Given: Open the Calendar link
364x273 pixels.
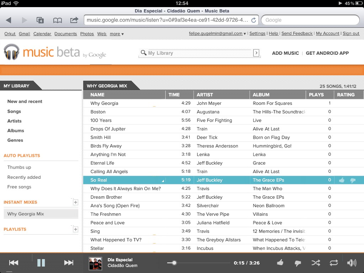Looking at the screenshot, I should (x=42, y=34).
